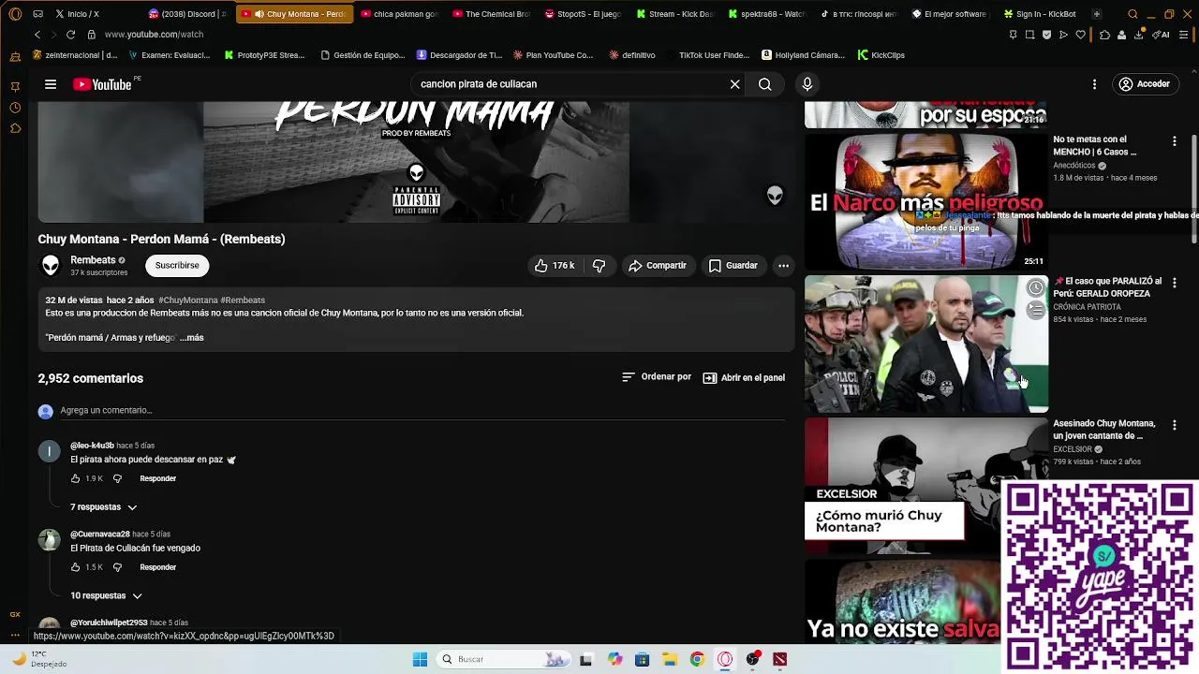Go to YouTube home via logo
Image resolution: width=1199 pixels, height=674 pixels.
click(x=104, y=84)
